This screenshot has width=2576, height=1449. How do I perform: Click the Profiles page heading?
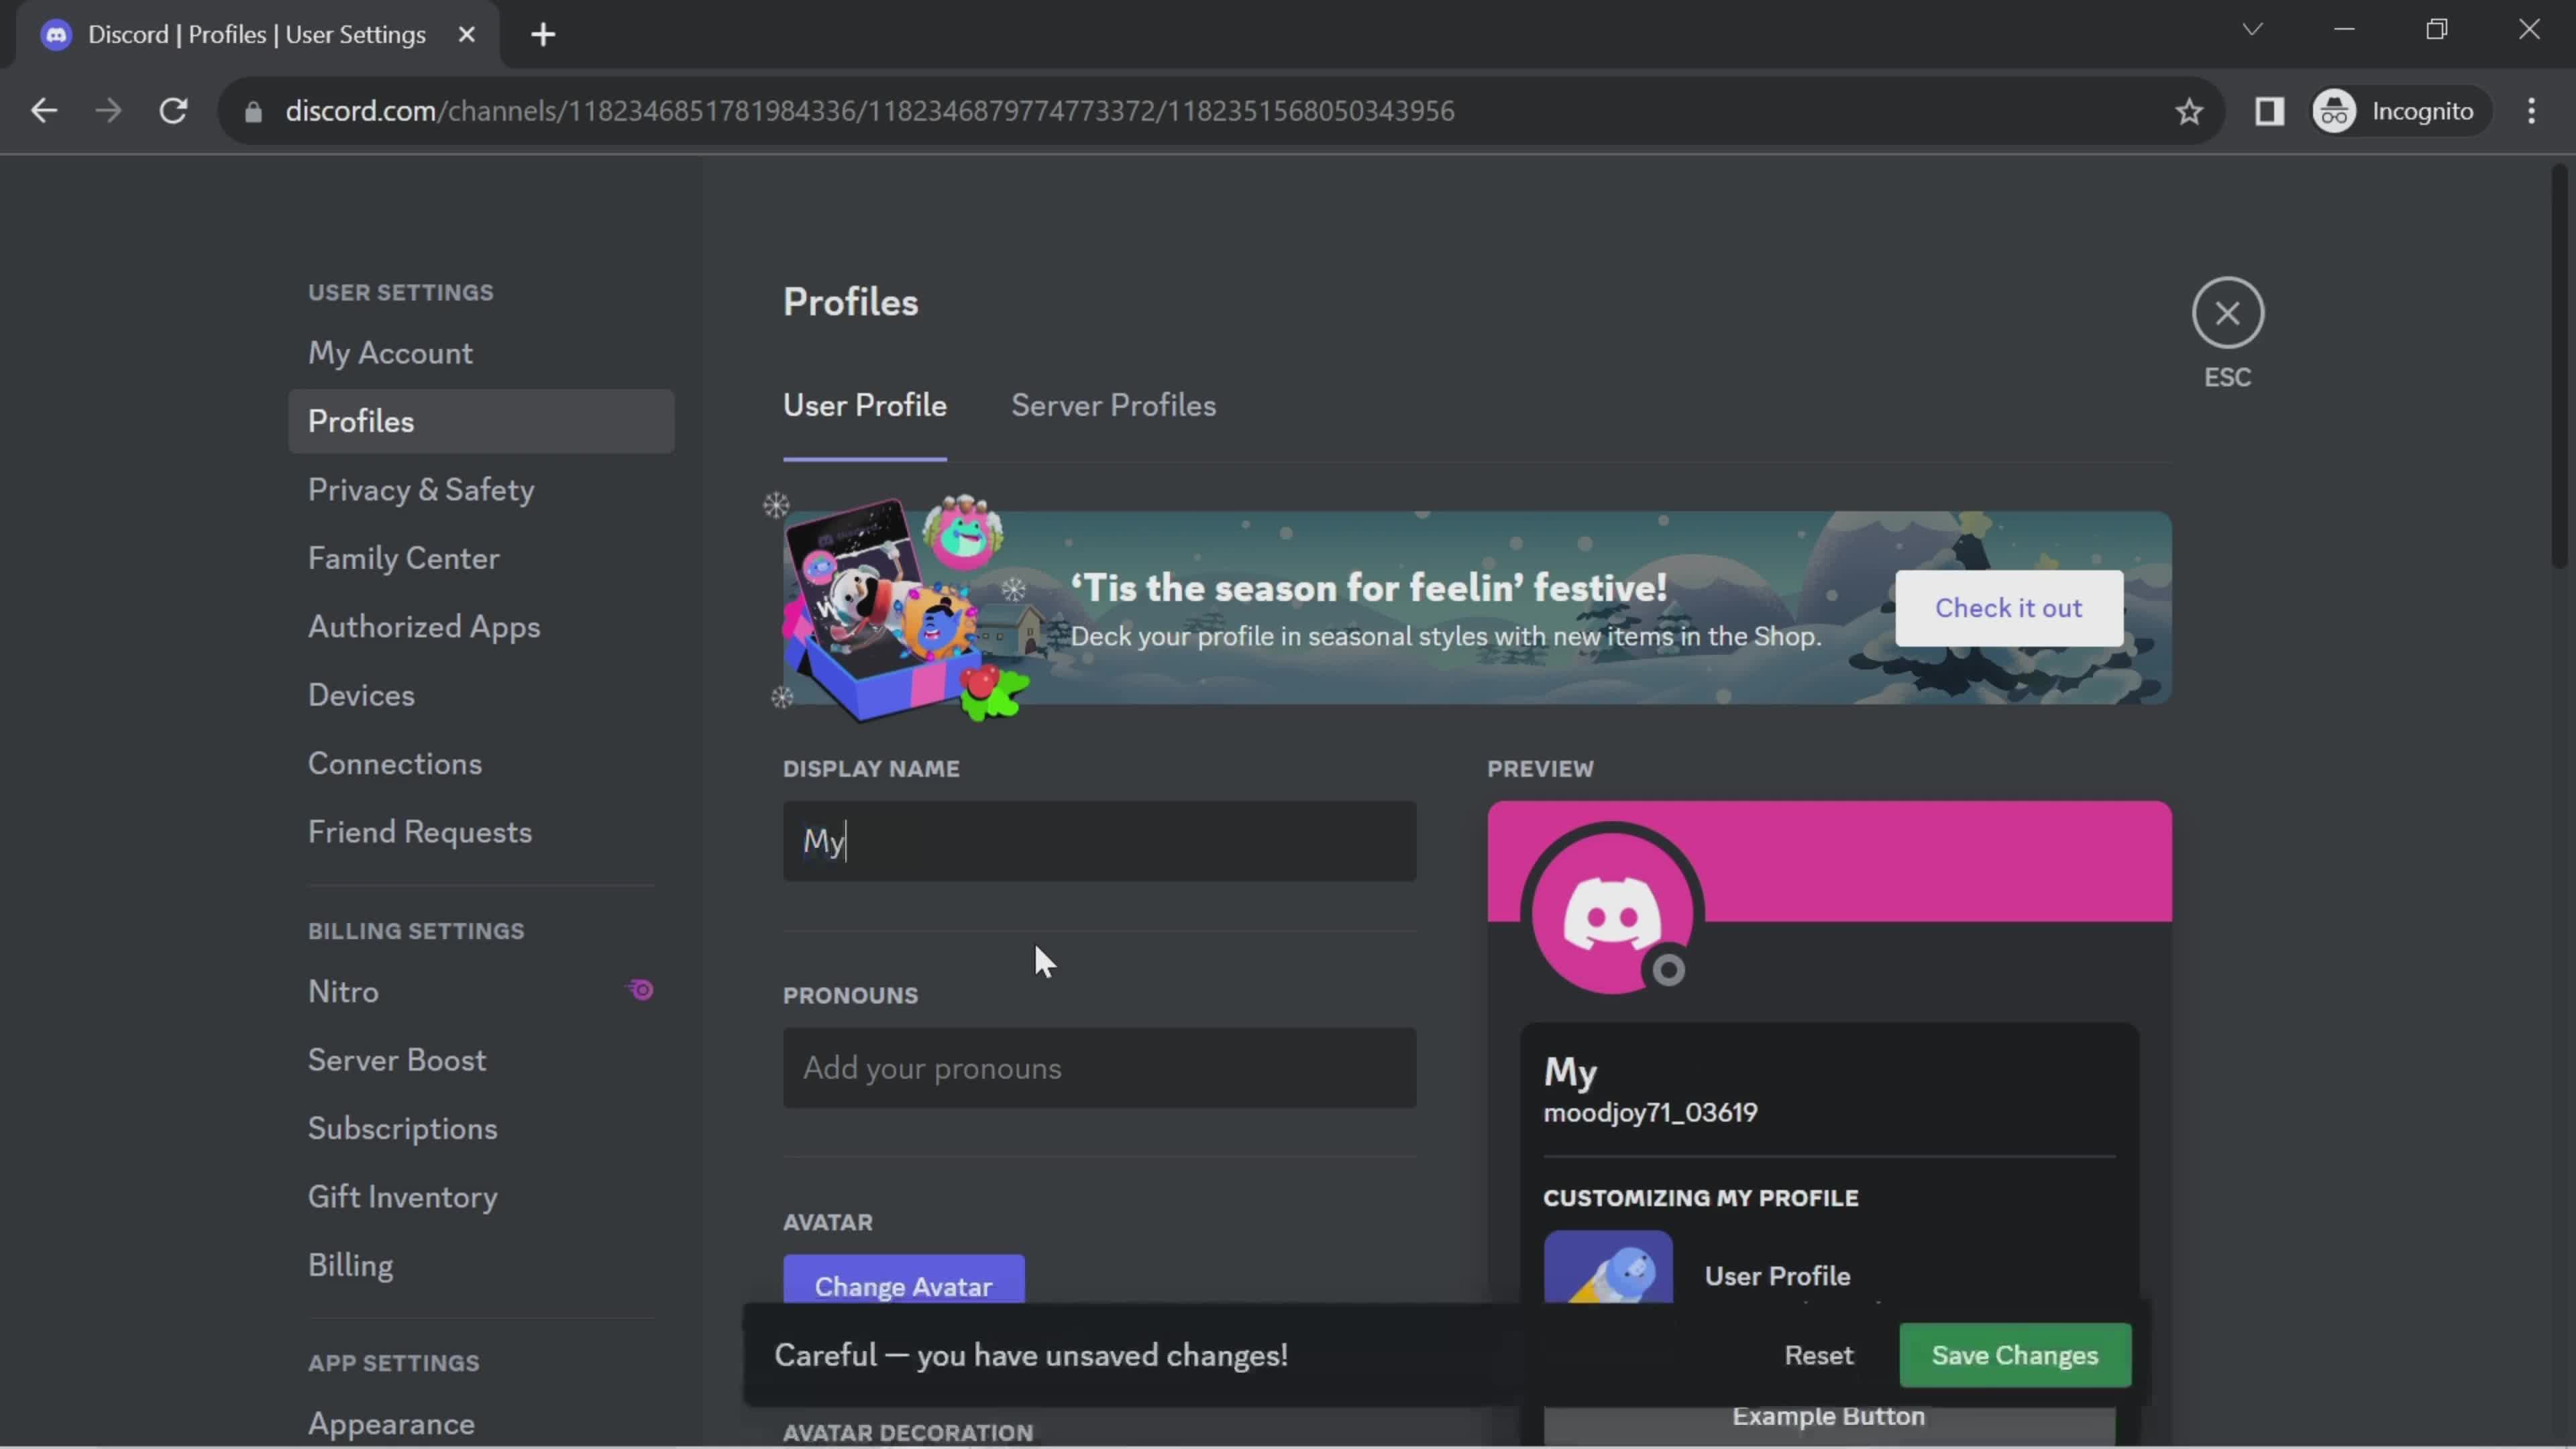[850, 302]
